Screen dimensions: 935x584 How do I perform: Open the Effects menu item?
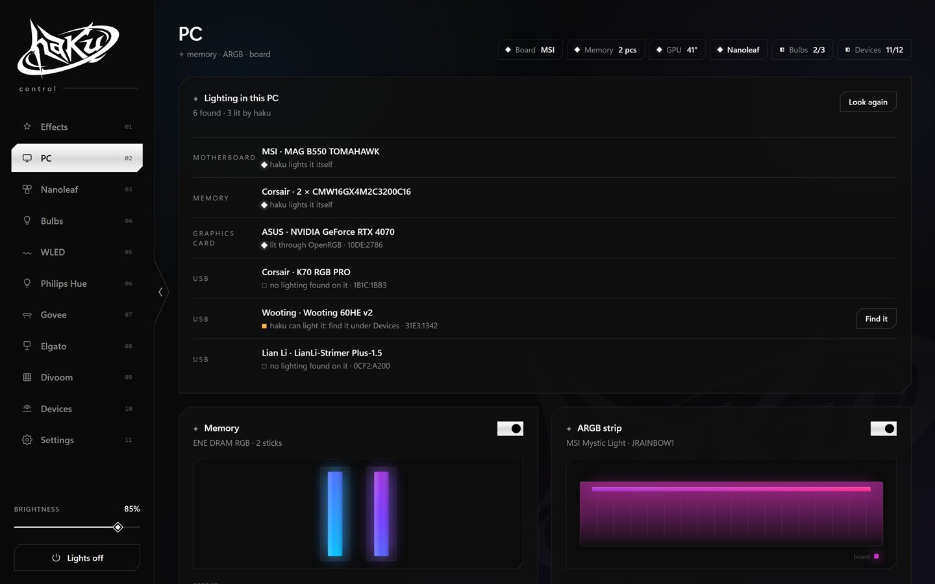pos(77,127)
